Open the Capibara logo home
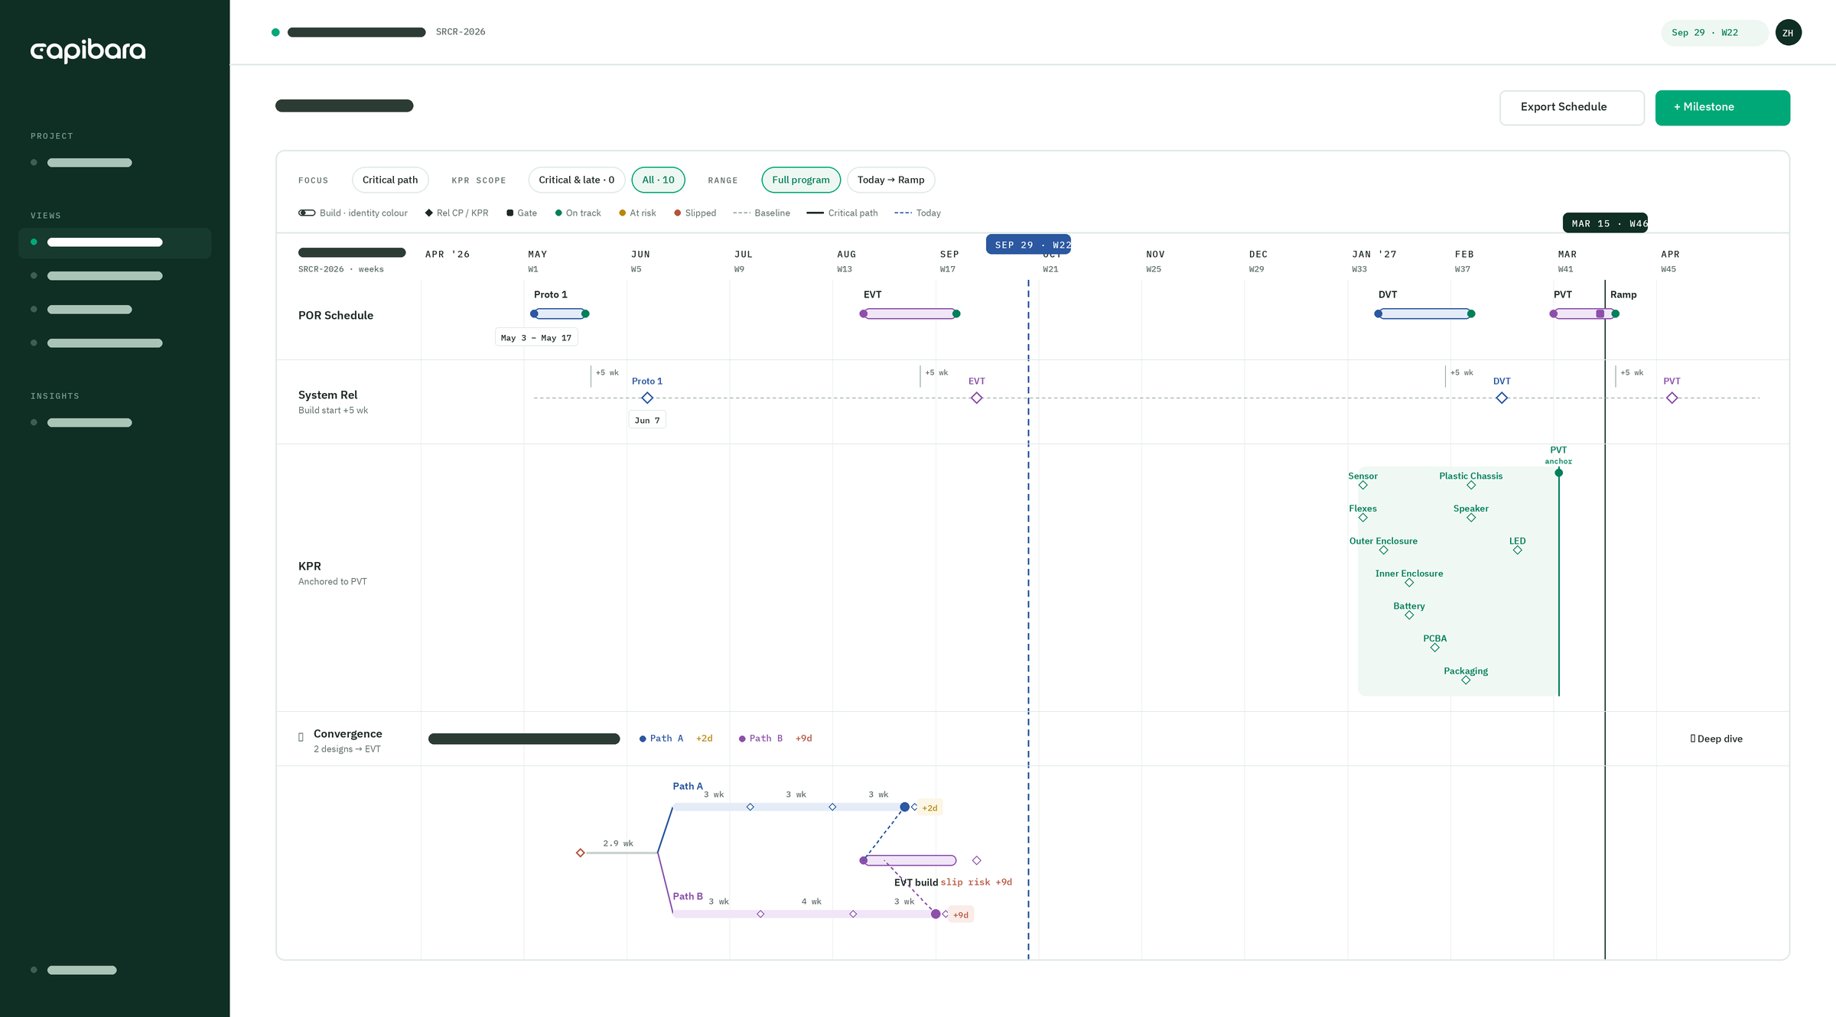This screenshot has width=1836, height=1017. point(88,50)
